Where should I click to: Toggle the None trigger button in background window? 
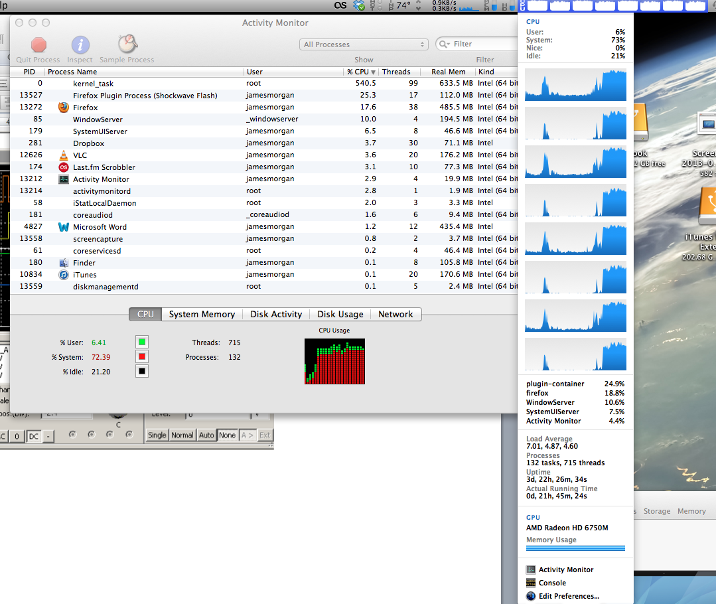pos(228,435)
